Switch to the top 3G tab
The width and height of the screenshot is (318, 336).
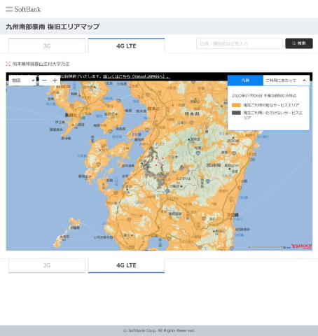[47, 46]
